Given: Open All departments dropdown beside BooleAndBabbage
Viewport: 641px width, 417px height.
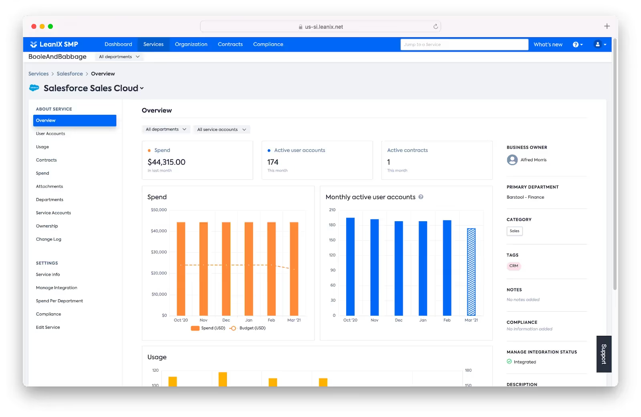Looking at the screenshot, I should pos(119,57).
